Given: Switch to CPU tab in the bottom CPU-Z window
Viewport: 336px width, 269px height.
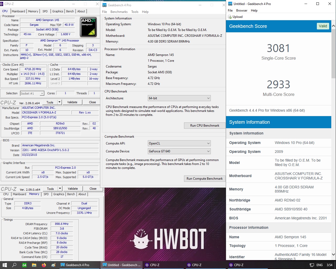Looking at the screenshot, I should (6, 194).
